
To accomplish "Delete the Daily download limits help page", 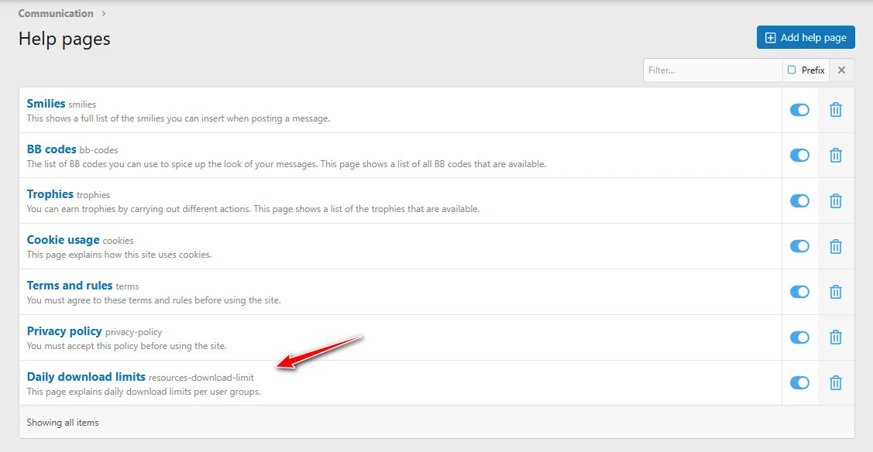I will click(x=836, y=383).
